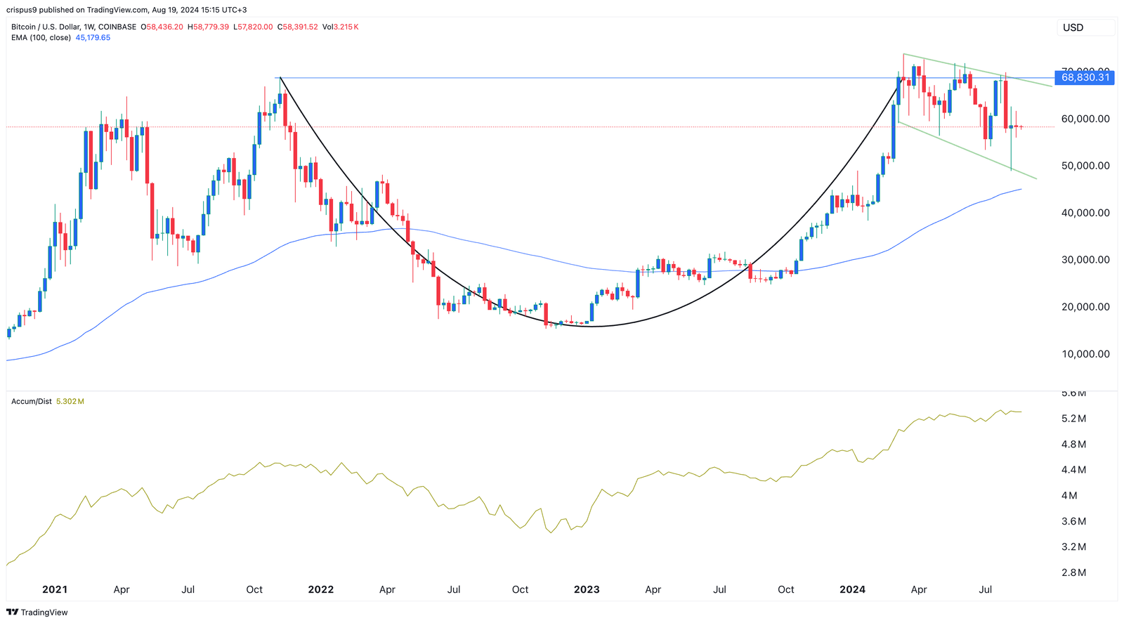Click the 2023 year label on time axis

coord(587,589)
